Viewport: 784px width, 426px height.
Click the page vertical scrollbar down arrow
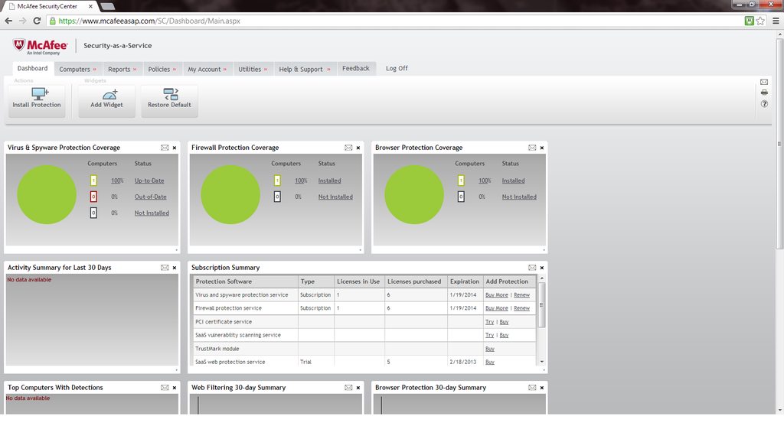(779, 411)
